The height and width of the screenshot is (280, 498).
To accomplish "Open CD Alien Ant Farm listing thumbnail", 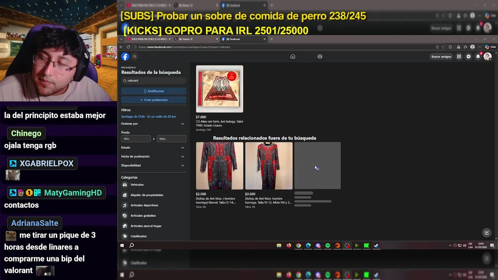I will [x=219, y=89].
